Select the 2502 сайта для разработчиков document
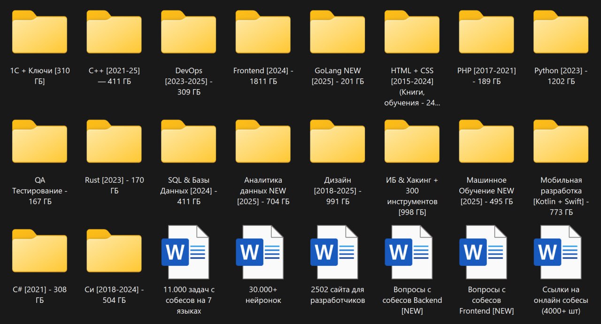The height and width of the screenshot is (324, 601). (x=338, y=252)
